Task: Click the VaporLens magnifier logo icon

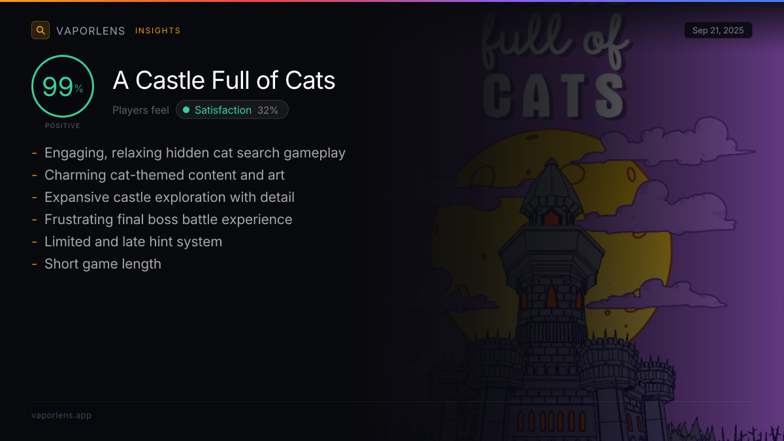Action: tap(41, 30)
